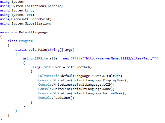The width and height of the screenshot is (165, 123).
Task: Click 'SPWeb' type name
Action: (x=49, y=67)
